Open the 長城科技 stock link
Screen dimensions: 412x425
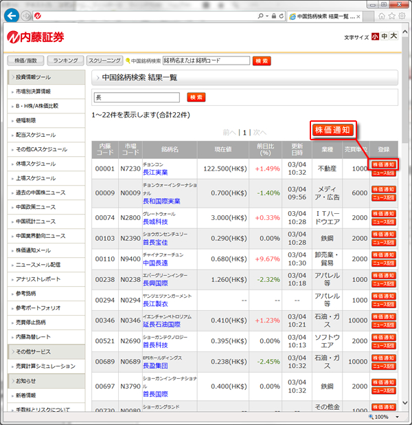(x=154, y=221)
